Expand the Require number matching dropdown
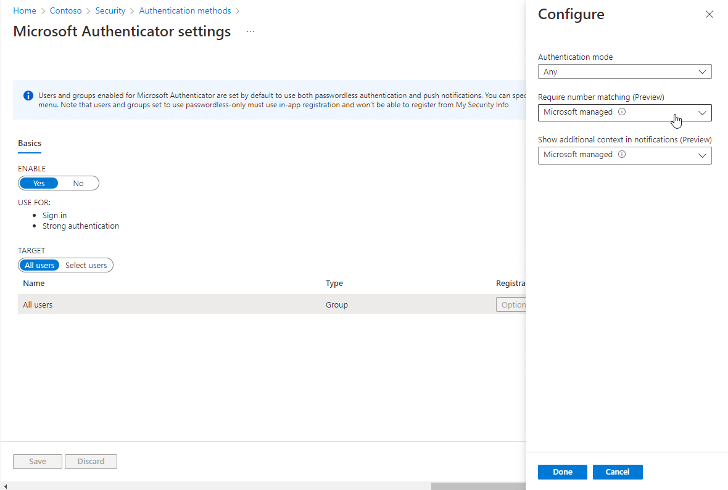The height and width of the screenshot is (490, 728). pos(624,113)
